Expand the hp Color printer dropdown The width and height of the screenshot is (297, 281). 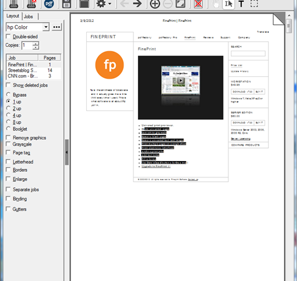pos(46,27)
